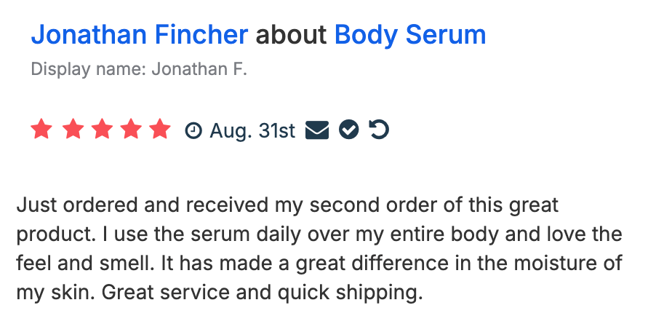Click the word "about" in the heading

tap(291, 34)
